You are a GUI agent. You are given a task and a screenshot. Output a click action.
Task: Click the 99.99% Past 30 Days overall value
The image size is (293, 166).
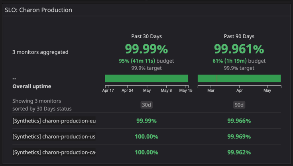pyautogui.click(x=147, y=49)
